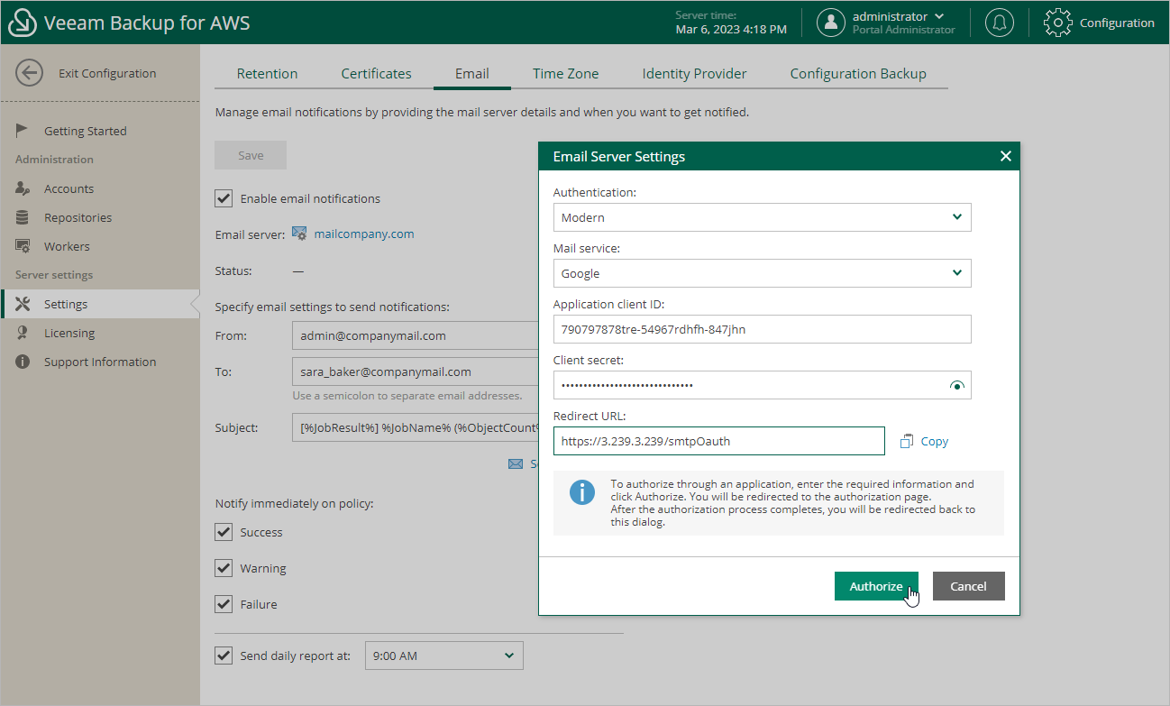Click the Application client ID field

(763, 329)
